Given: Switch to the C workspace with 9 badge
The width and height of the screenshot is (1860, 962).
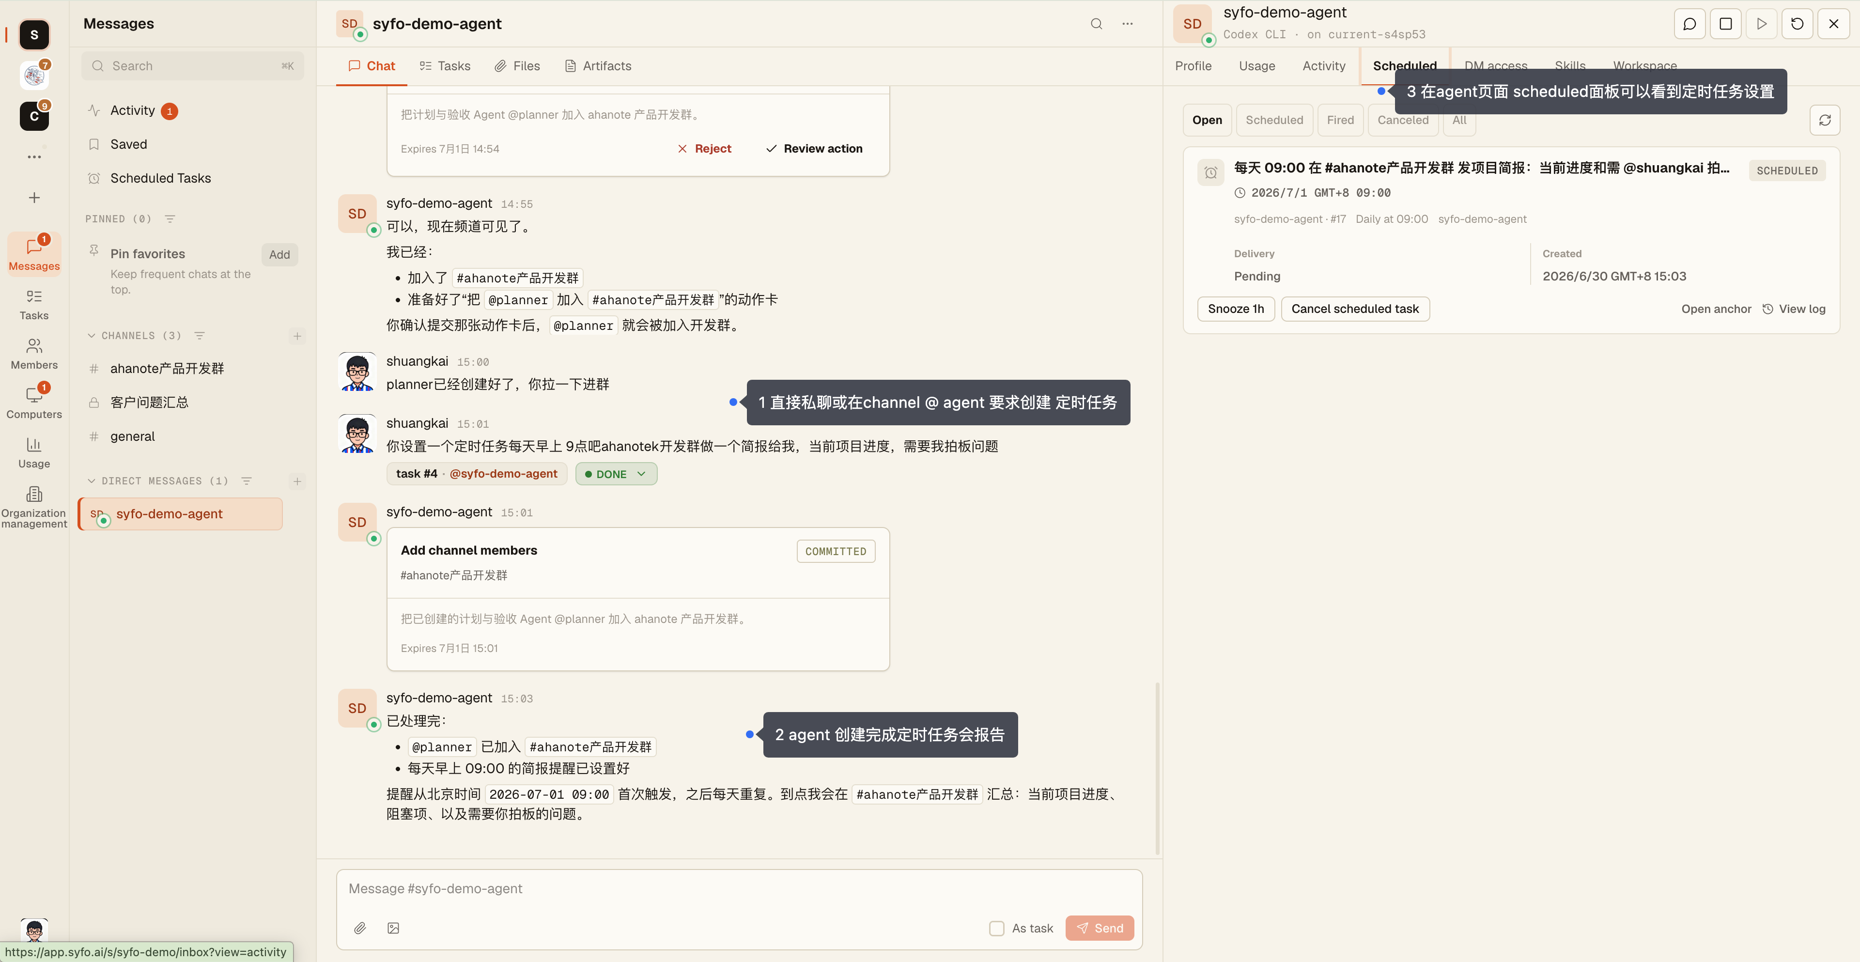Looking at the screenshot, I should coord(34,116).
